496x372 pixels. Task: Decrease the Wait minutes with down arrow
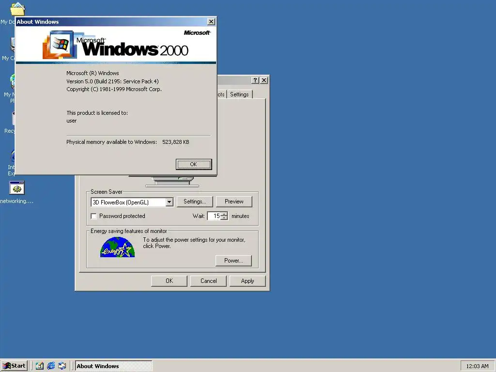click(x=224, y=218)
